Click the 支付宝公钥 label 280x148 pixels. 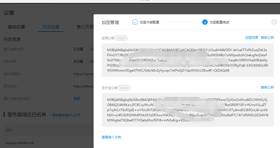coord(110,88)
